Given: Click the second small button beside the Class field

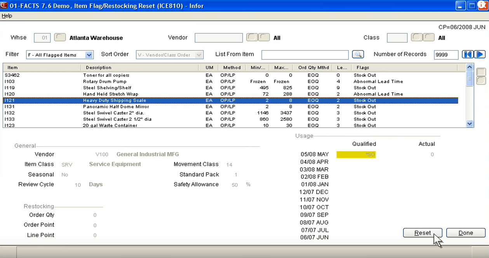Looking at the screenshot, I should (428, 38).
